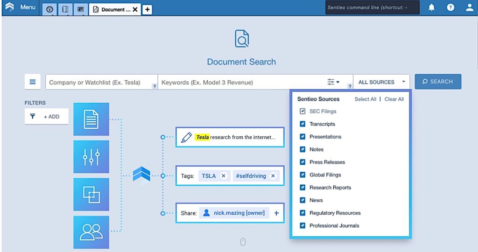This screenshot has height=252, width=478.
Task: Click the plus icon next to nick.mazing
Action: (x=276, y=213)
